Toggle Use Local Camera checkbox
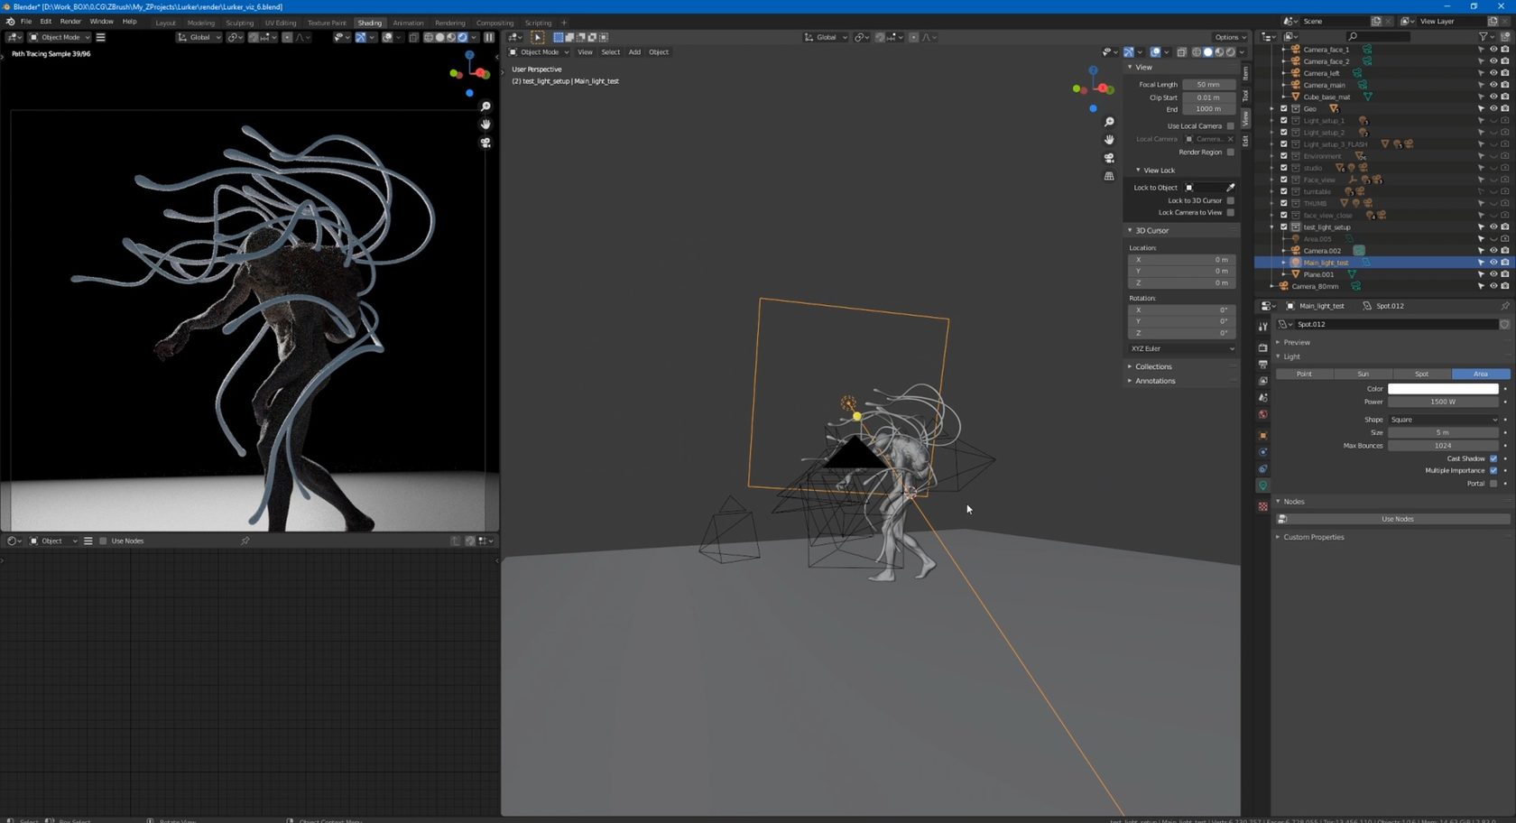The image size is (1516, 823). coord(1230,126)
